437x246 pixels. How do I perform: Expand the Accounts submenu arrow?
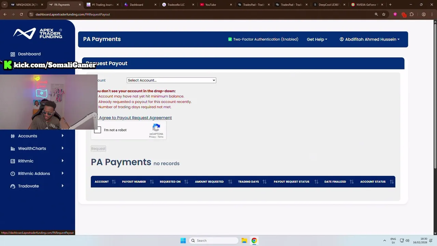click(x=62, y=136)
